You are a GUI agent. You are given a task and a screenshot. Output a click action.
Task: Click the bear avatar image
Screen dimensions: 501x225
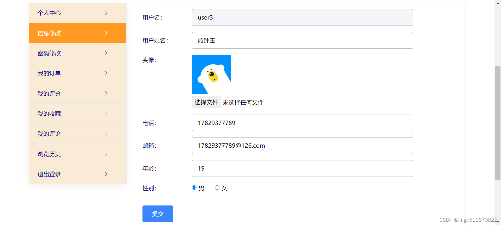point(211,74)
